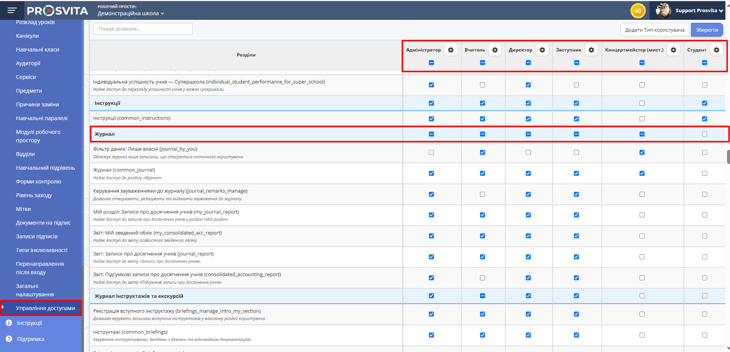This screenshot has height=352, width=730.
Task: Open Відділи in sidebar
Action: [25, 154]
